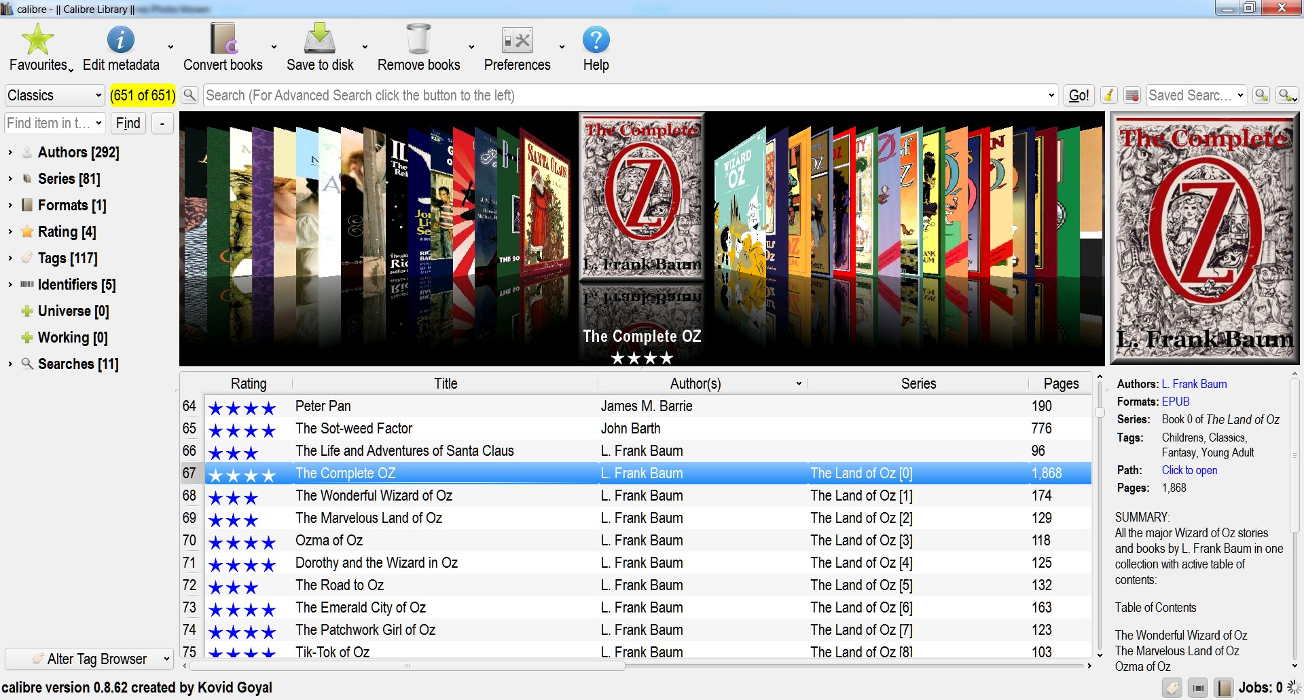1304x700 pixels.
Task: Select the Rating [4] category
Action: (x=67, y=231)
